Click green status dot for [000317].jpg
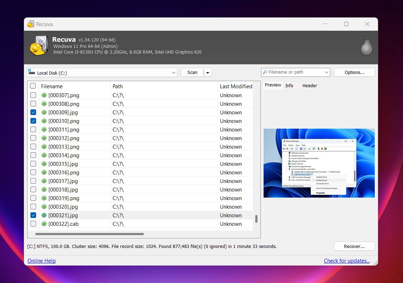This screenshot has height=283, width=403. [44, 181]
